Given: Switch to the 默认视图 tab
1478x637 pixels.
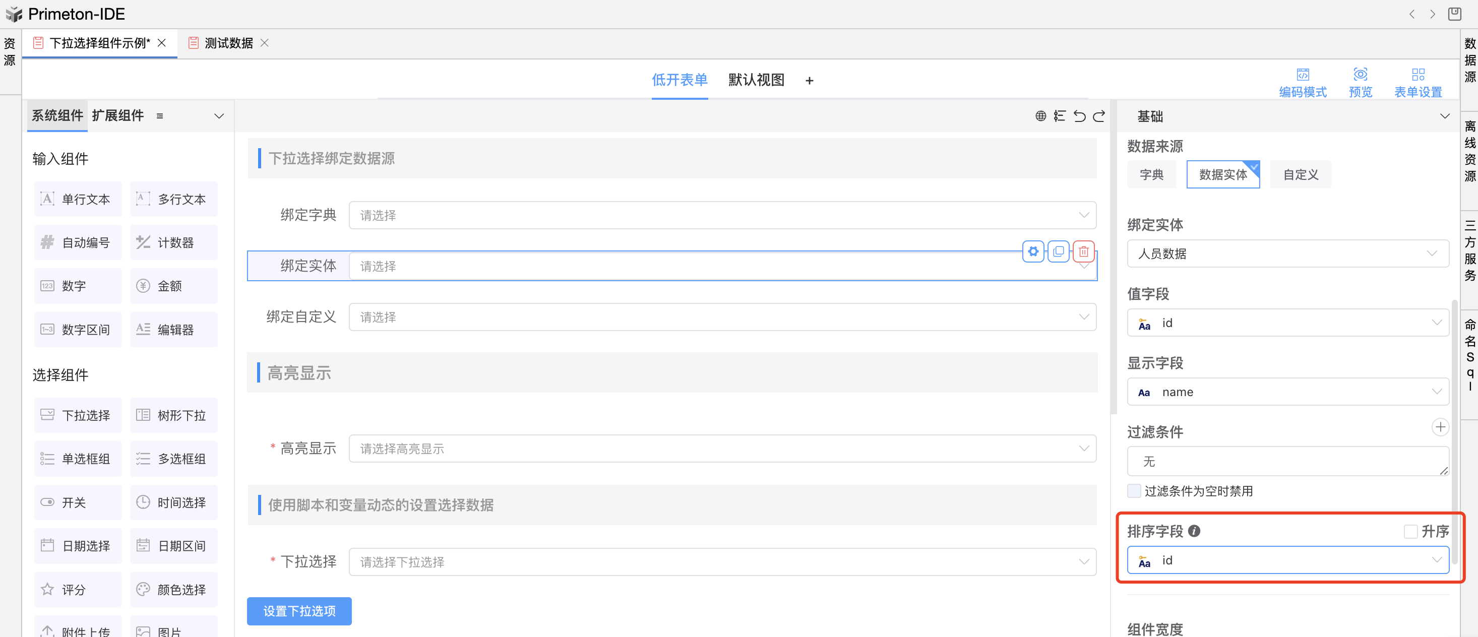Looking at the screenshot, I should point(756,80).
